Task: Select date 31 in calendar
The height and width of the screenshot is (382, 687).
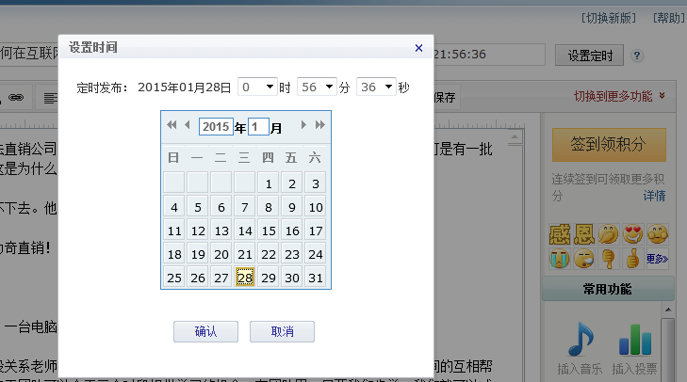Action: pos(316,278)
